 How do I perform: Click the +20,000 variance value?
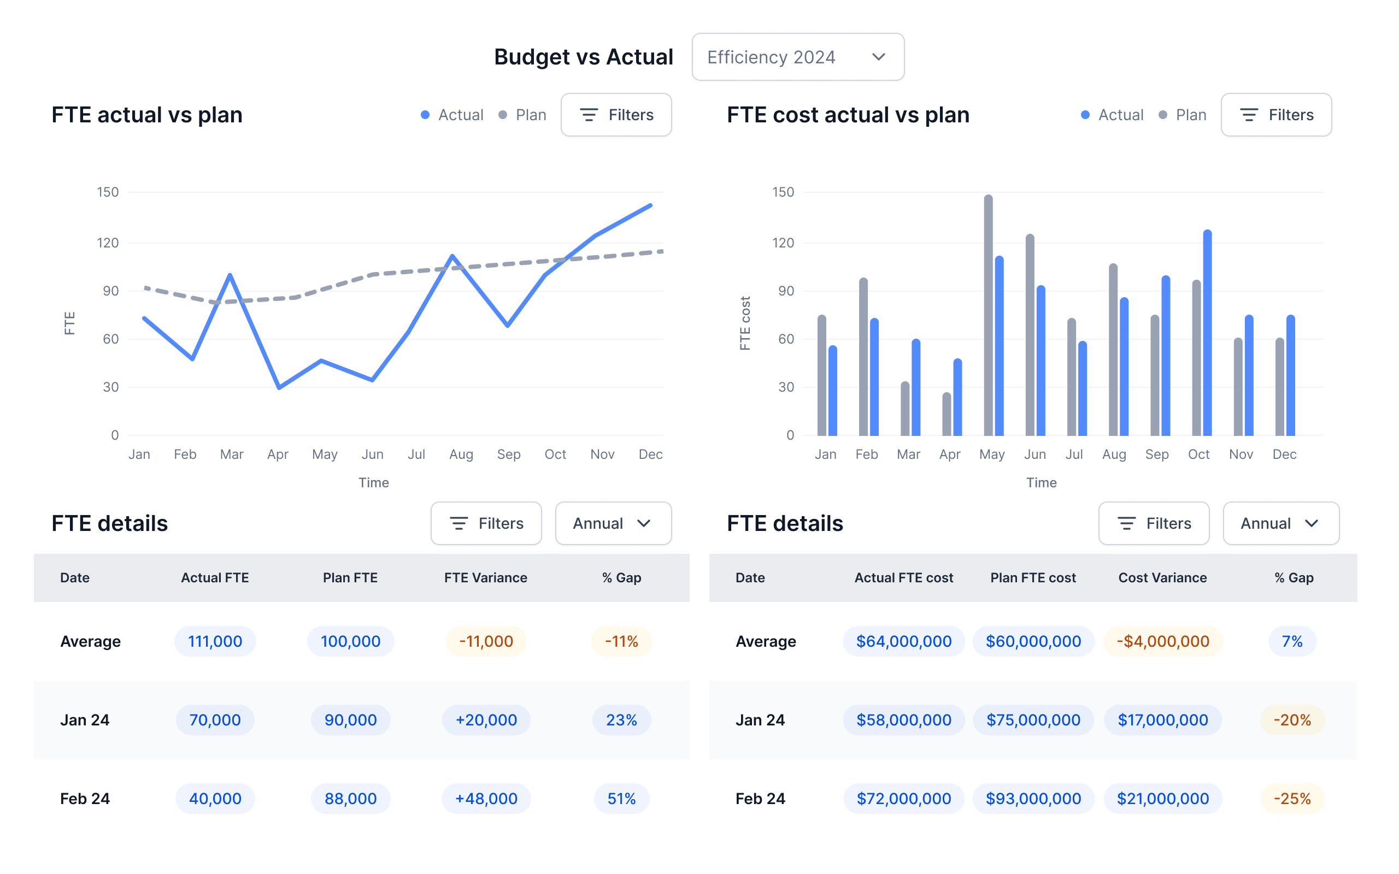[x=486, y=719]
